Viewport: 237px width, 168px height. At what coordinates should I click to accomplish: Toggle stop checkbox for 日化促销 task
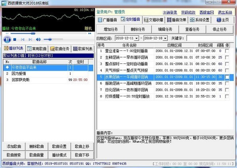(227, 90)
